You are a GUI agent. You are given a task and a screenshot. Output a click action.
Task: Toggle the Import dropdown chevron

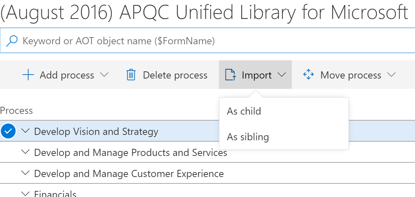282,75
